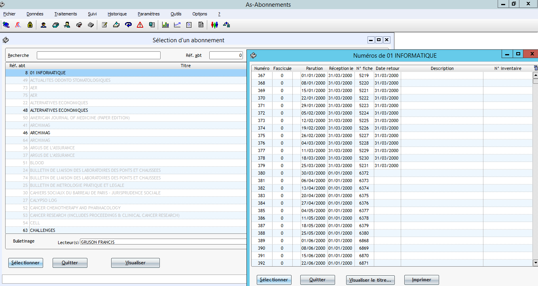Open the Fichier menu
The image size is (538, 286).
click(x=9, y=14)
